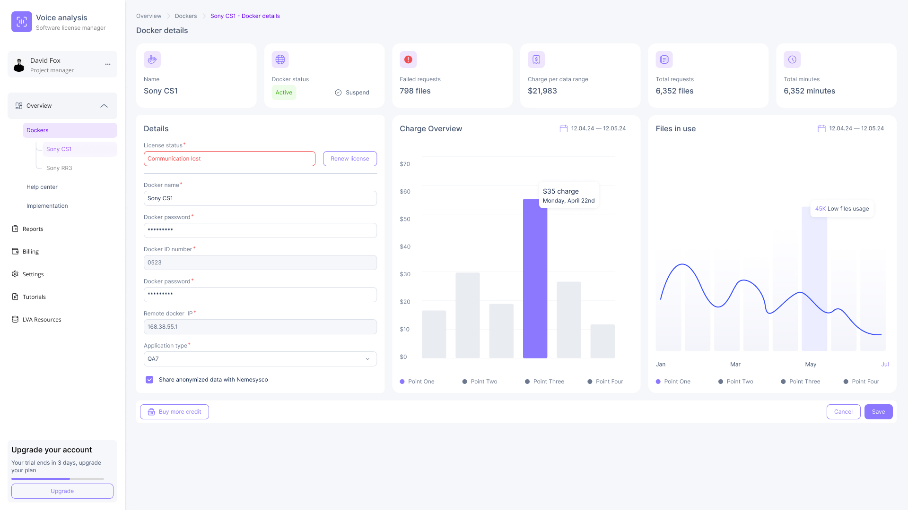
Task: Click the Settings gear icon
Action: click(15, 274)
